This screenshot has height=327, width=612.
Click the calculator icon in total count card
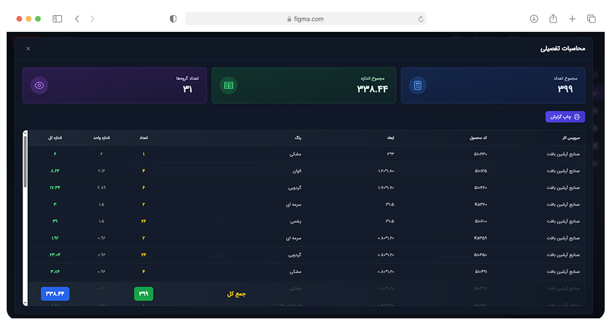pyautogui.click(x=418, y=85)
